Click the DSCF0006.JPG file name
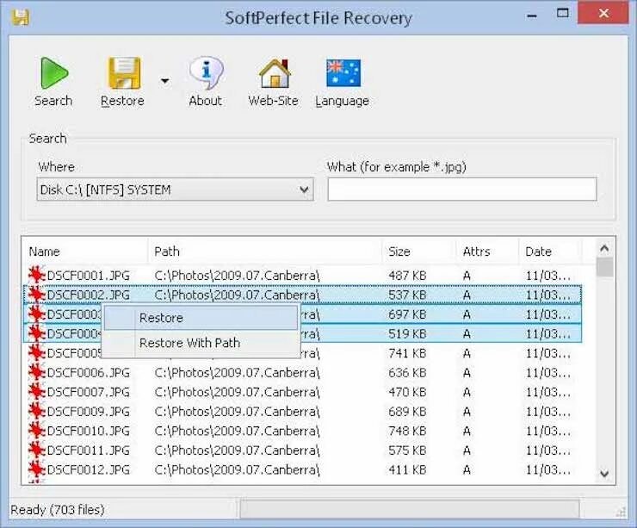 [89, 373]
